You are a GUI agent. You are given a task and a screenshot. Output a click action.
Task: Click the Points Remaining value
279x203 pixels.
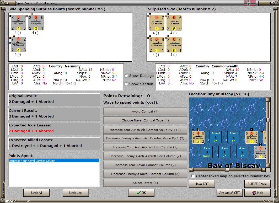point(148,96)
